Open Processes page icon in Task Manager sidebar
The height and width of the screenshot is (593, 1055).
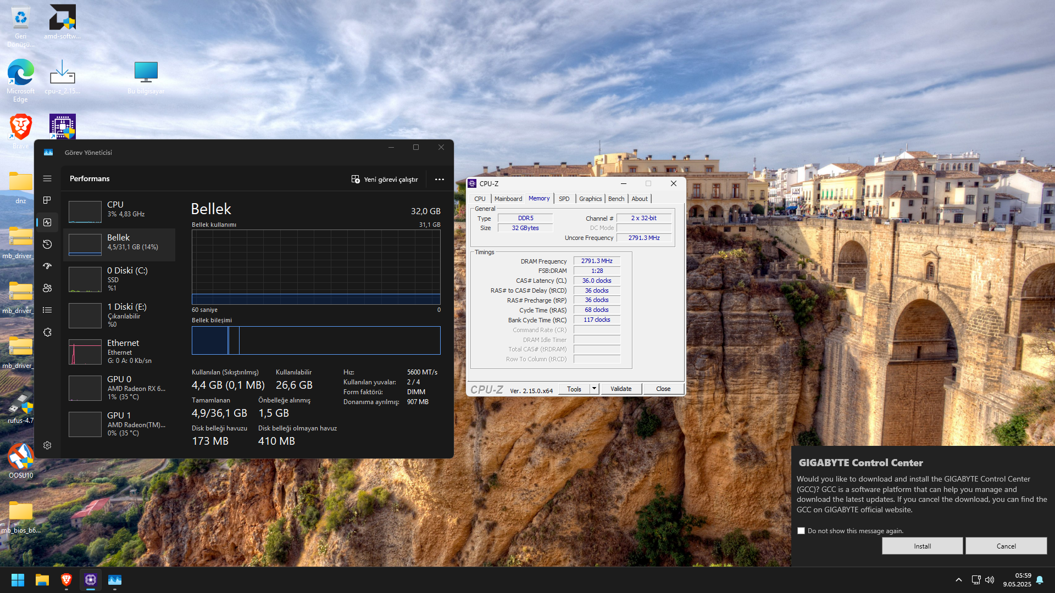[x=47, y=200]
